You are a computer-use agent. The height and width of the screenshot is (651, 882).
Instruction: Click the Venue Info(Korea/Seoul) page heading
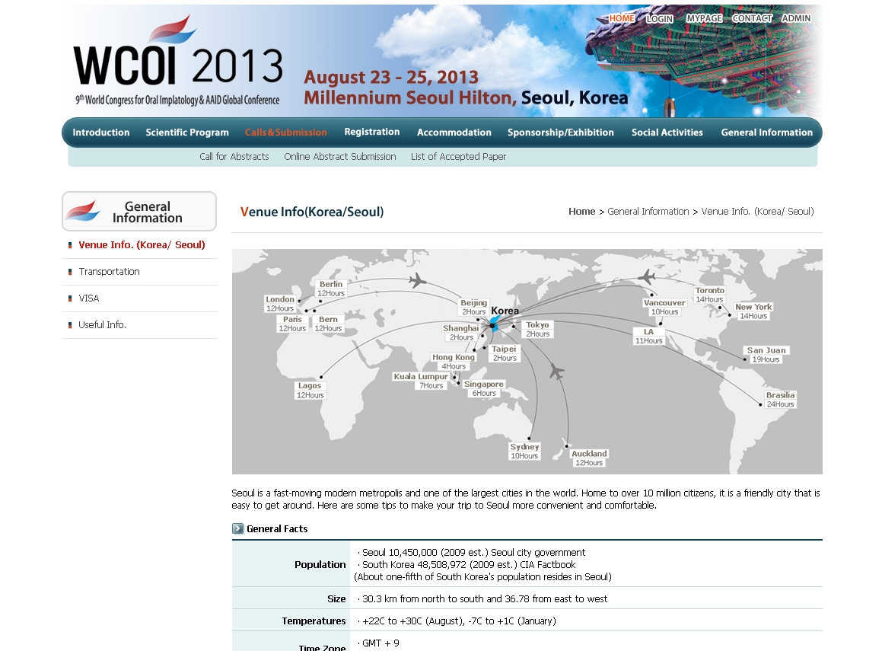coord(312,212)
